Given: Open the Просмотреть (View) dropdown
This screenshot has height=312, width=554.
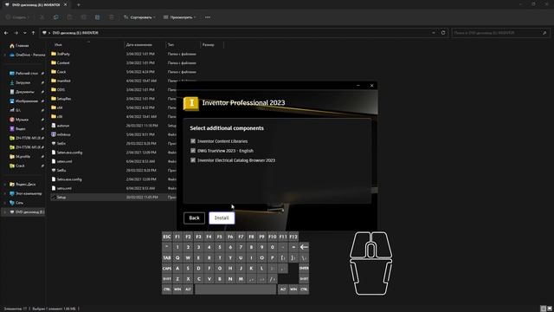Looking at the screenshot, I should click(x=179, y=17).
